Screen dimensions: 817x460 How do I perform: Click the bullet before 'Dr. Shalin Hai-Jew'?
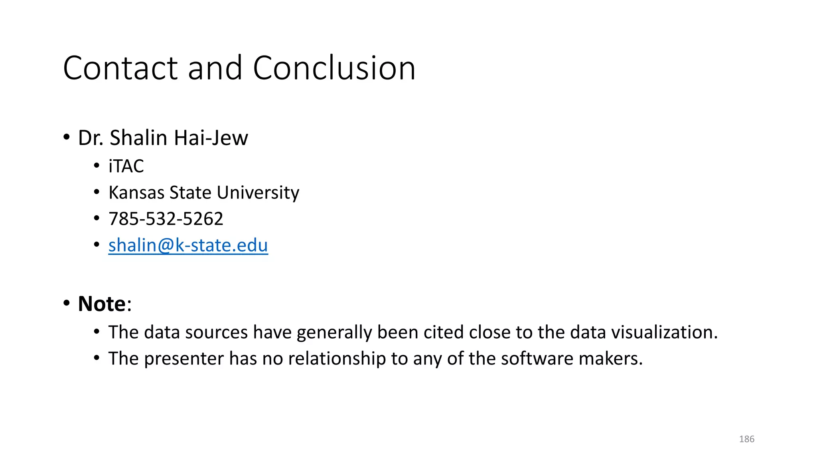click(67, 138)
